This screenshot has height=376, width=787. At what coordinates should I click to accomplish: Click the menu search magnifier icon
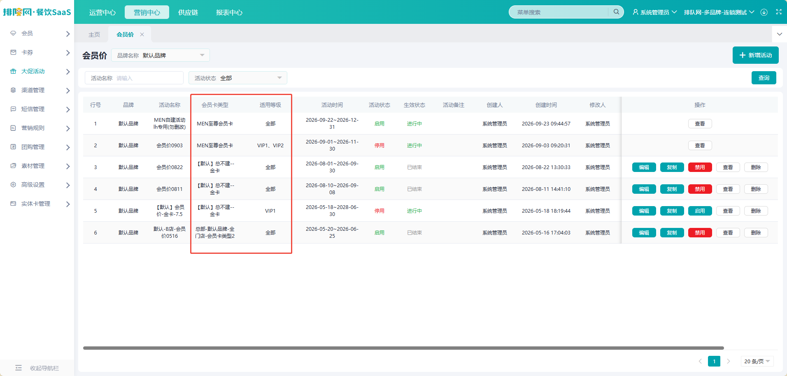(x=616, y=12)
